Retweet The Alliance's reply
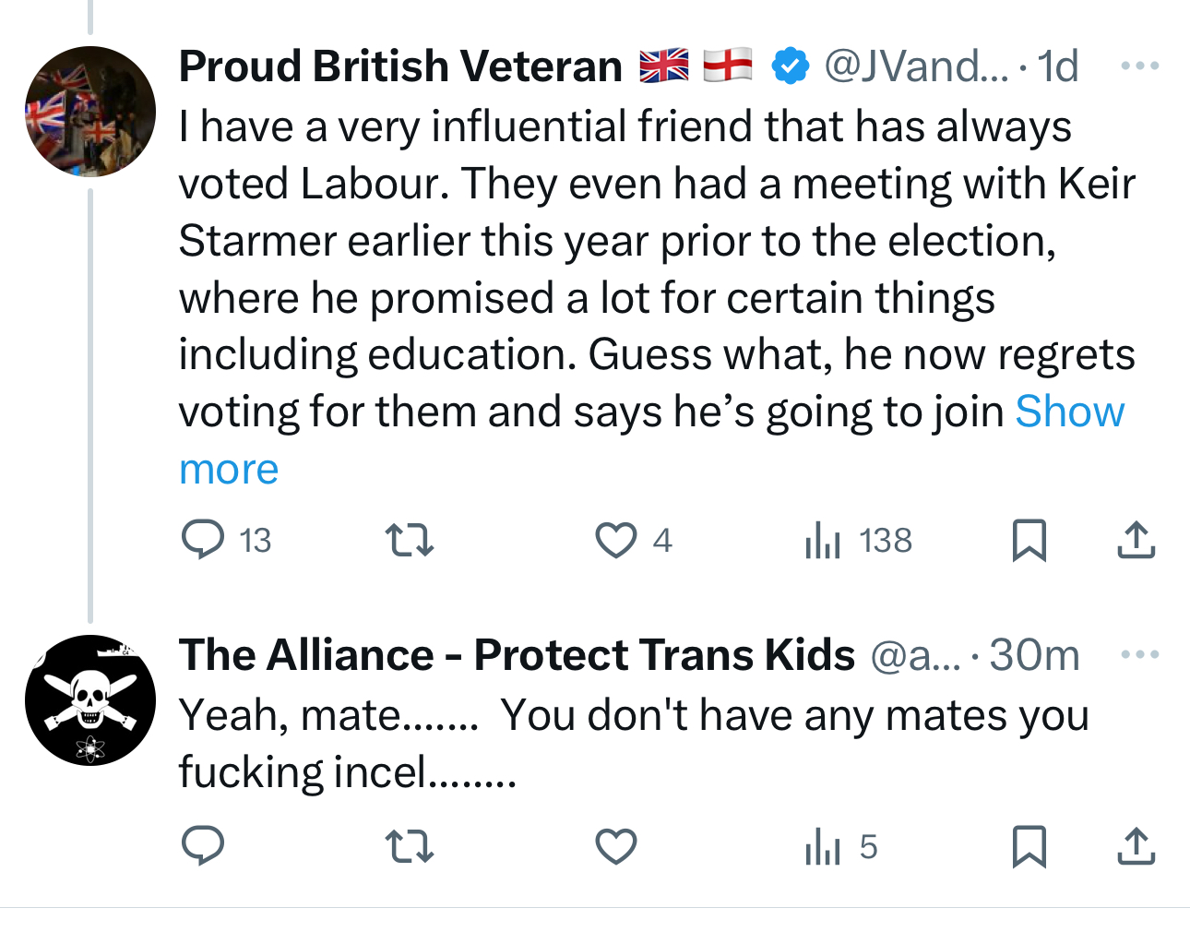 (x=409, y=846)
